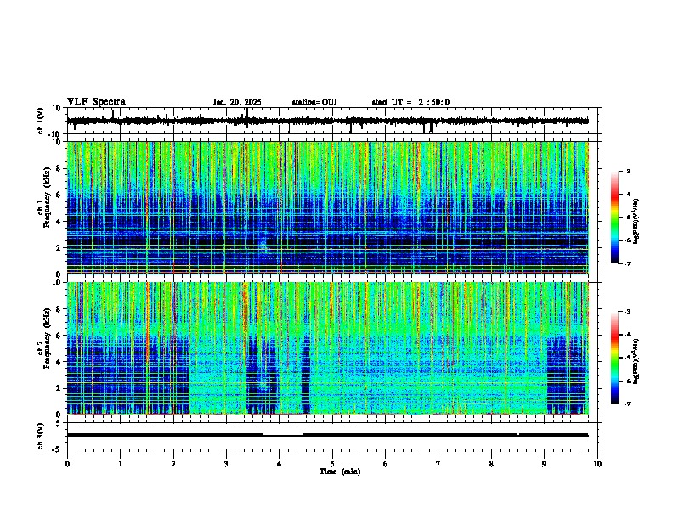Click the ch.1 spectrogram color scale bar
Image resolution: width=673 pixels, height=520 pixels.
[615, 218]
